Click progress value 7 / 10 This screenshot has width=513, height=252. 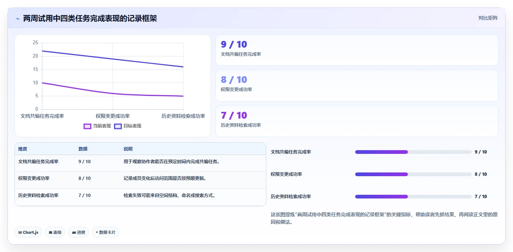481,197
